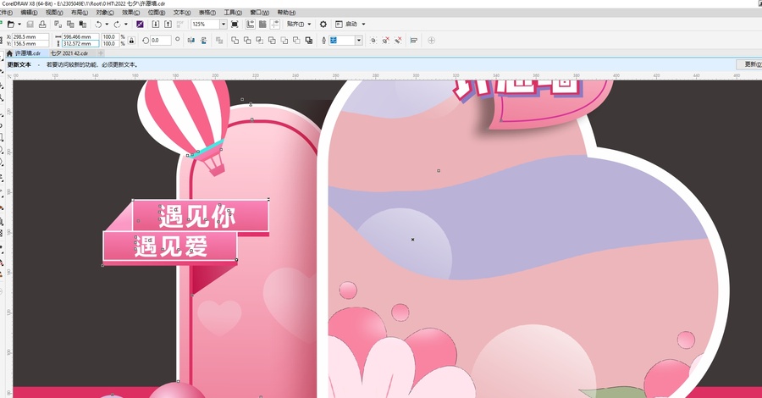The height and width of the screenshot is (398, 762).
Task: Open the 对象 menu
Action: (105, 13)
